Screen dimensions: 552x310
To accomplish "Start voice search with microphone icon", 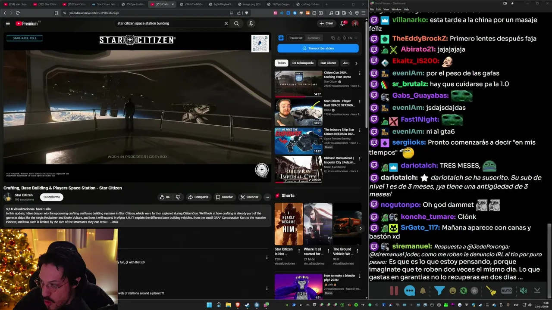I will (x=251, y=23).
